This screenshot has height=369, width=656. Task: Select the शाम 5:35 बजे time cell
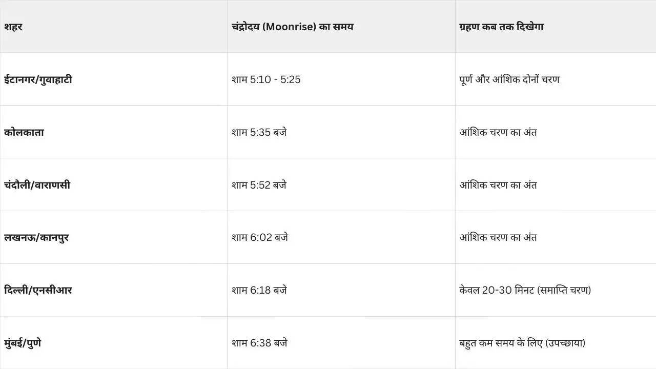pos(259,132)
